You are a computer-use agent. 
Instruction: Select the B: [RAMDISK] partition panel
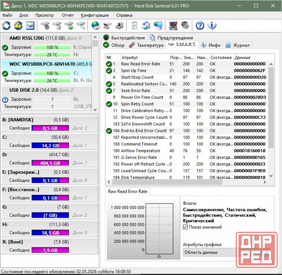[x=50, y=124]
